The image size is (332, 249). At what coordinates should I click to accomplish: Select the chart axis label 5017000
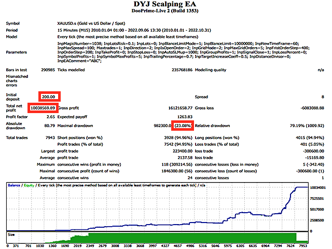[317, 210]
